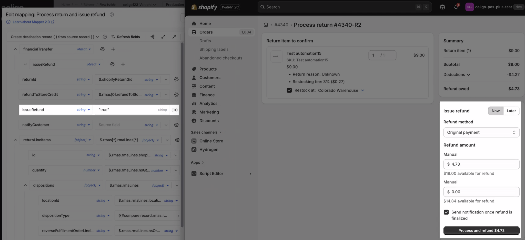The height and width of the screenshot is (240, 525).
Task: Select dispositionType destination field
Action: [67, 215]
